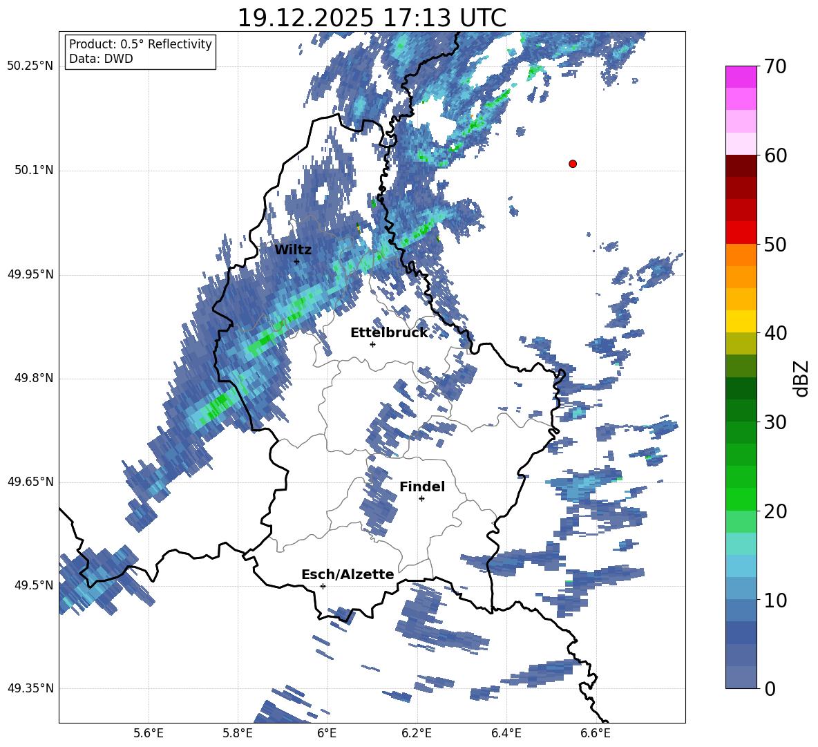818x747 pixels.
Task: Click the 20 value on the colorbar
Action: pos(774,511)
